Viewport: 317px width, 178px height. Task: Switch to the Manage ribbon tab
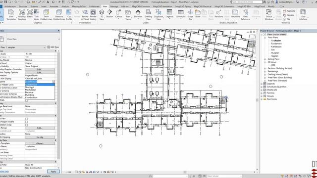tap(114, 6)
